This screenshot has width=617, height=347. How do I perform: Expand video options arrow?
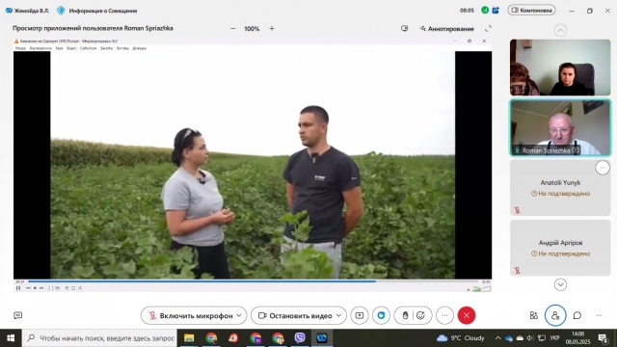click(x=338, y=315)
